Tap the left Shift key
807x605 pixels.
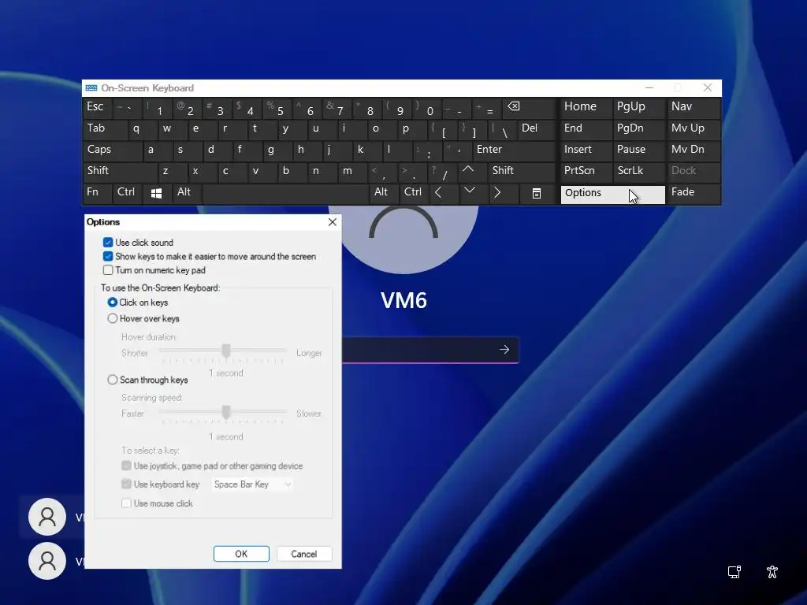point(120,173)
